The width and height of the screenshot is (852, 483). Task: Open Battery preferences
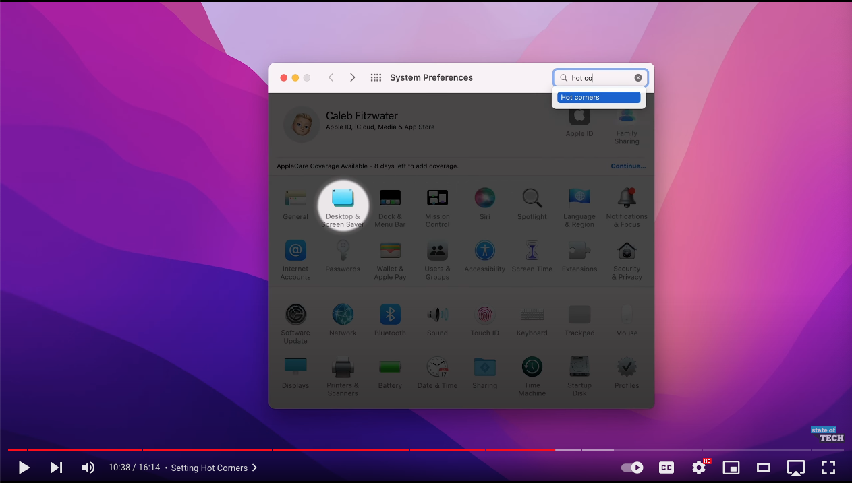pos(390,367)
